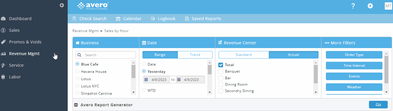Select the WTD radio option
393x111 pixels.
pos(144,90)
